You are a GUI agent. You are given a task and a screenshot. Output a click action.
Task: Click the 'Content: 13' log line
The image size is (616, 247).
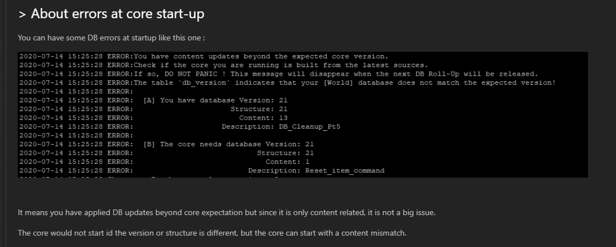[153, 118]
